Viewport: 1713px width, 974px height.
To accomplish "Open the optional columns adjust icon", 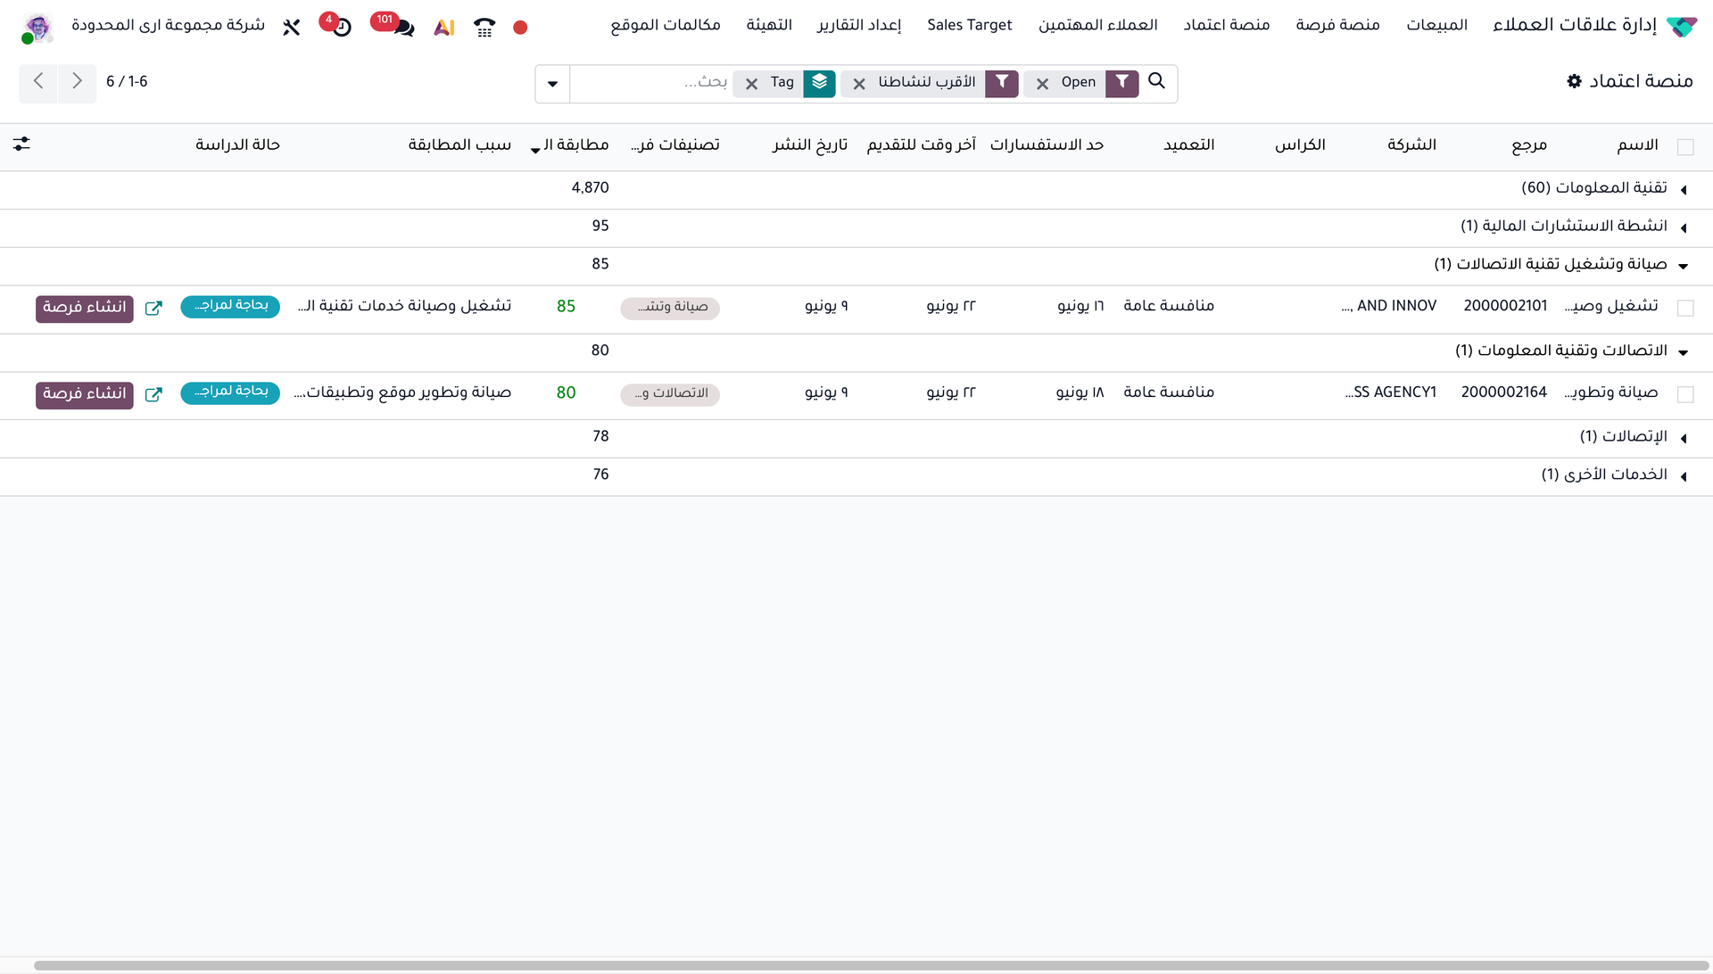I will (21, 144).
